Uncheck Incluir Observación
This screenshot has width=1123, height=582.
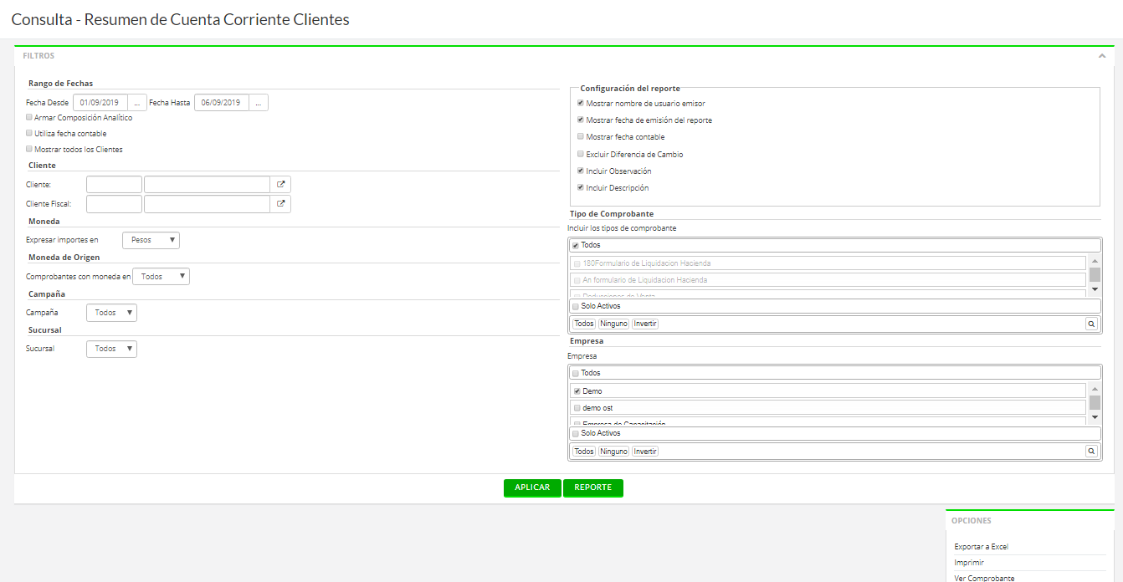(581, 171)
